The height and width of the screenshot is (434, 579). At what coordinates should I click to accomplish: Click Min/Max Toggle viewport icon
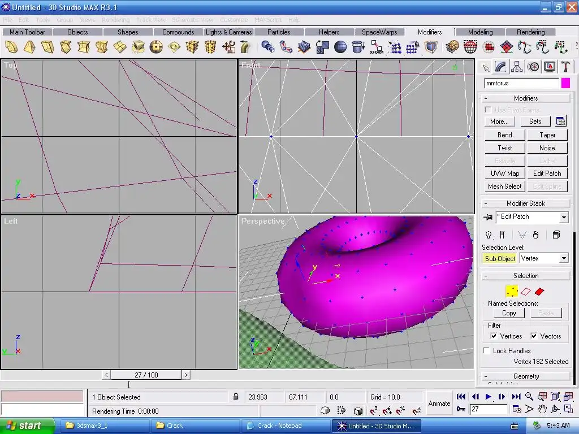568,409
